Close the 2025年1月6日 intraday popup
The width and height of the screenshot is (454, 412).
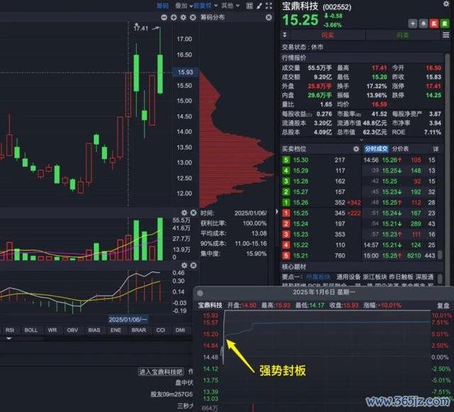pyautogui.click(x=200, y=293)
